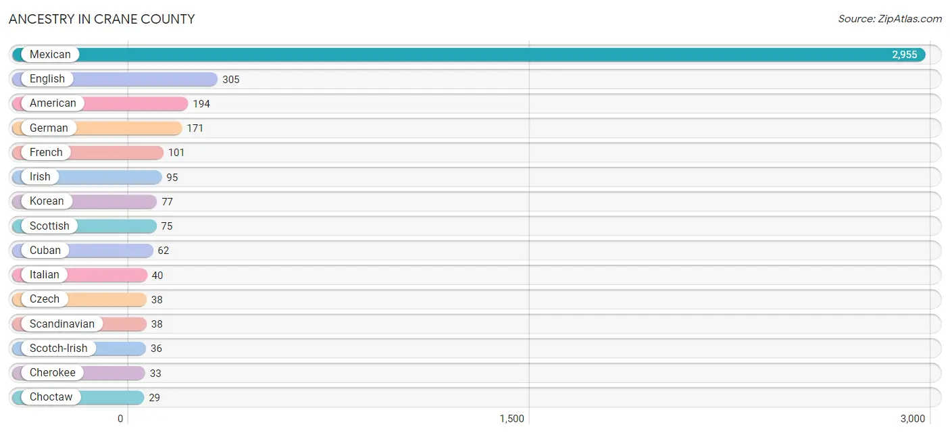Click the 2,955 value on Mexican bar
This screenshot has width=950, height=435.
pos(905,55)
